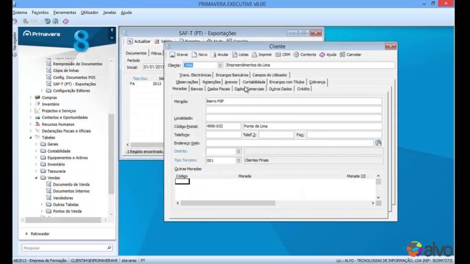Image resolution: width=470 pixels, height=264 pixels.
Task: Open Campos do Utilizador tab
Action: coord(269,75)
